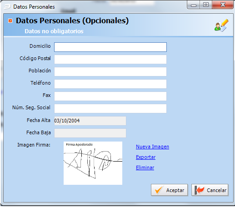Click the red arrow icon on Cancelar
235x208 pixels.
(199, 190)
